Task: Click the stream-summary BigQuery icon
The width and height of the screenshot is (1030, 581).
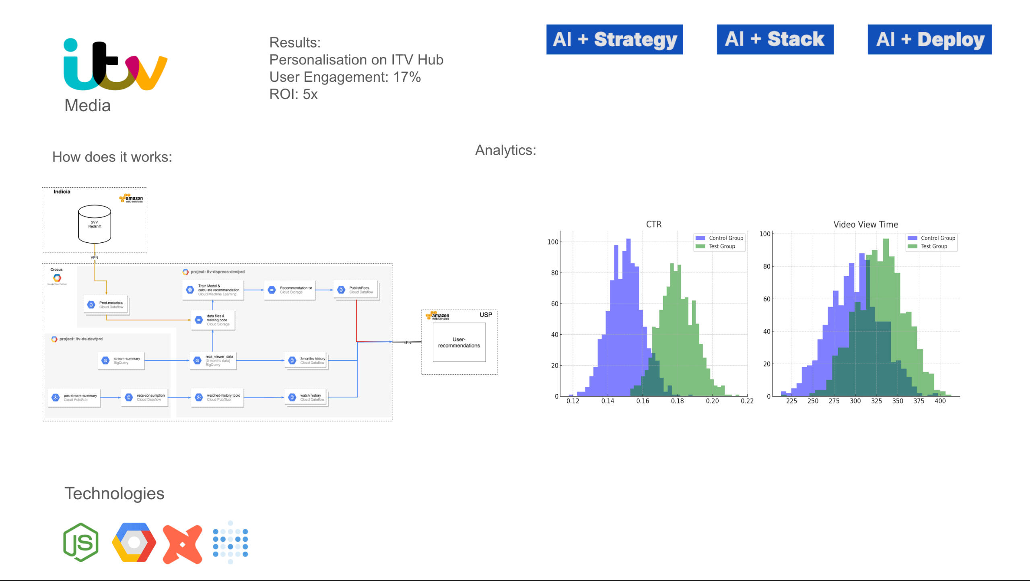Action: pyautogui.click(x=105, y=361)
